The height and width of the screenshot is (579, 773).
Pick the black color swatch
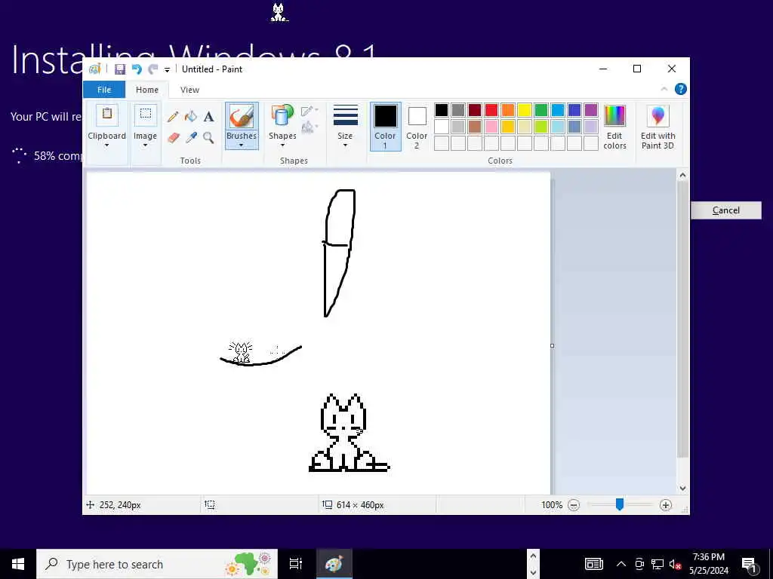[x=441, y=110]
